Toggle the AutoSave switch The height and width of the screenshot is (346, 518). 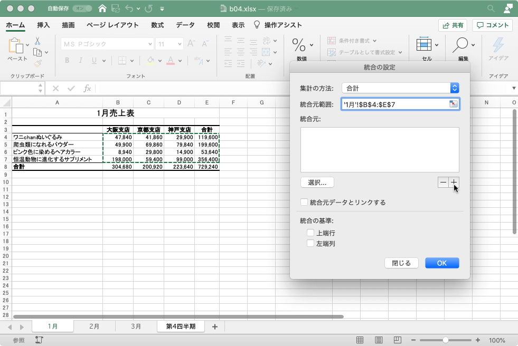82,8
